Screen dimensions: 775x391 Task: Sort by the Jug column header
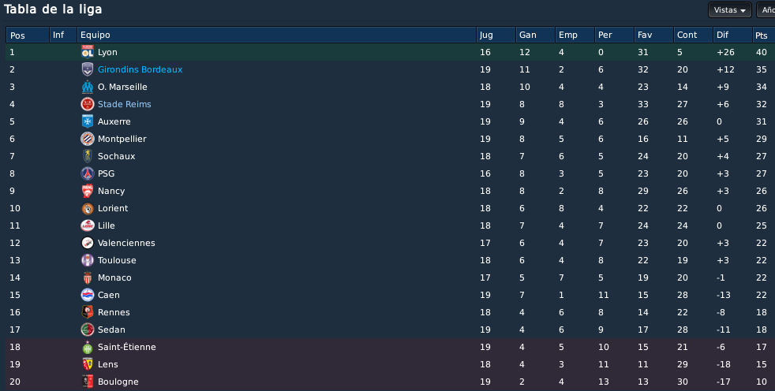click(496, 35)
